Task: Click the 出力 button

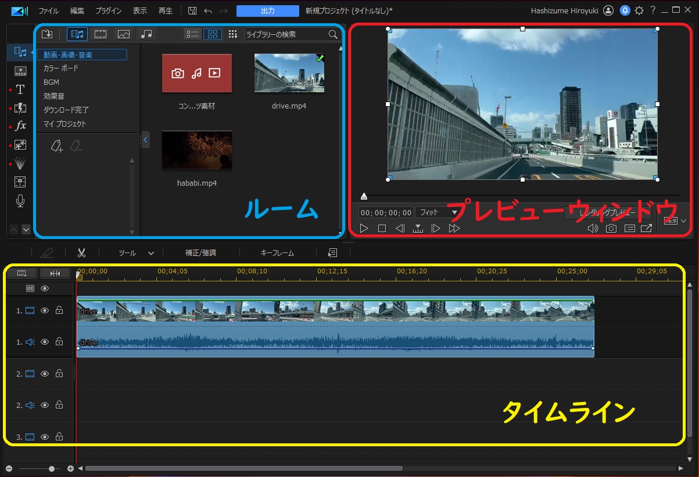Action: [267, 11]
